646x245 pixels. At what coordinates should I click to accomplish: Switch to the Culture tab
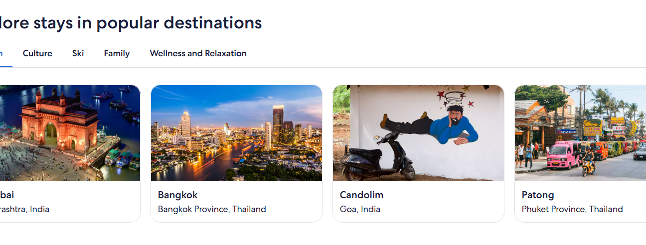pos(37,53)
